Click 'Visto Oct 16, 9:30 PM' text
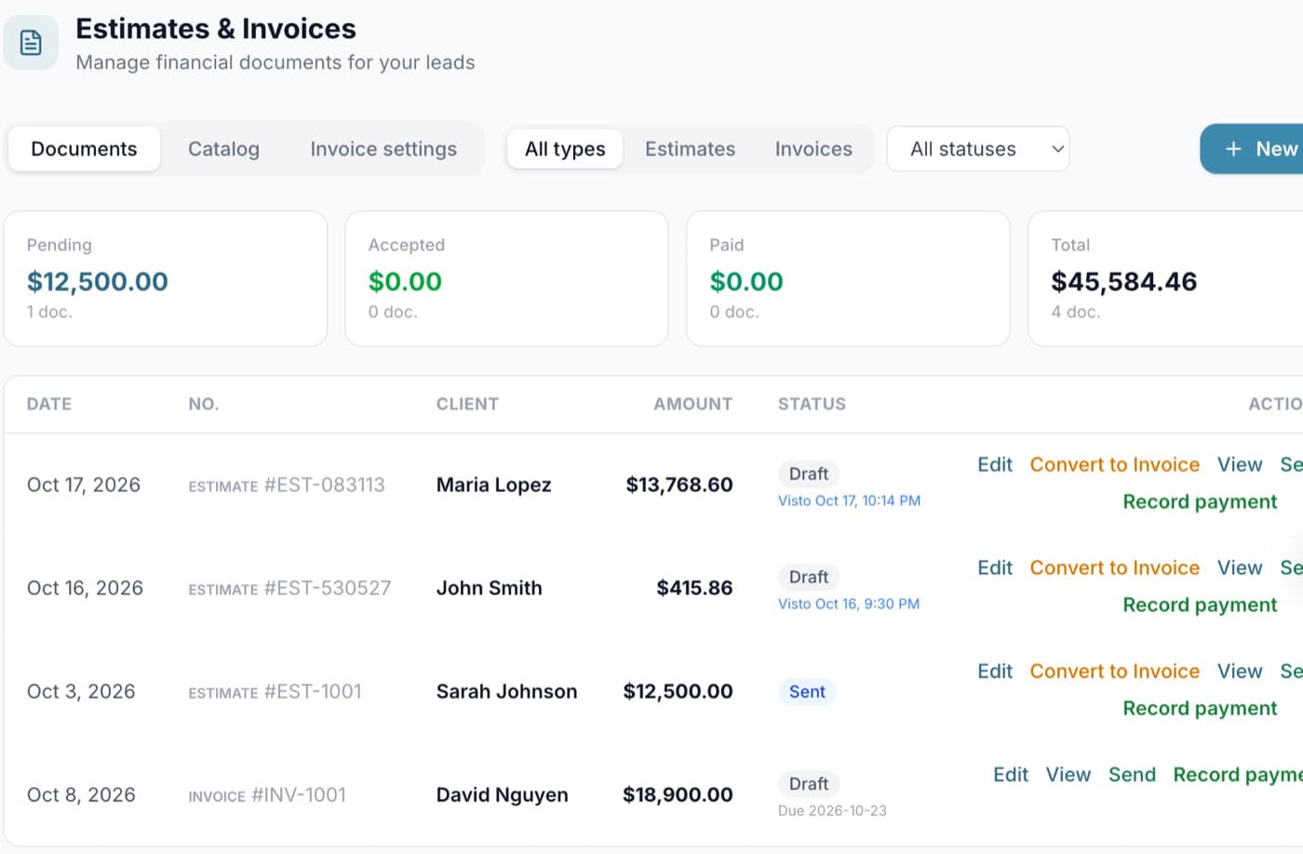Viewport: 1303px width, 854px height. (x=849, y=604)
